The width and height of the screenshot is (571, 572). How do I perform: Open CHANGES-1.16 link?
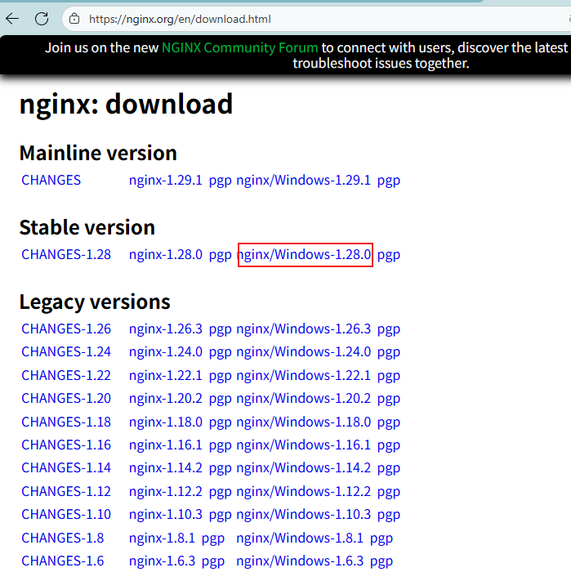[x=66, y=445]
